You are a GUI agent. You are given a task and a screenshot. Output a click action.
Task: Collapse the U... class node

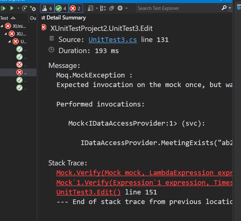[x=10, y=41]
